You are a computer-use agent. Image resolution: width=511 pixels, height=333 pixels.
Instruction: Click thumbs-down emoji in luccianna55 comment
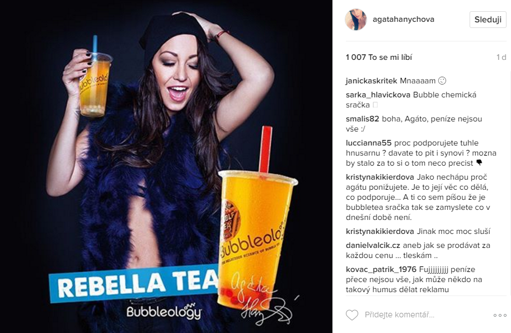pos(479,162)
